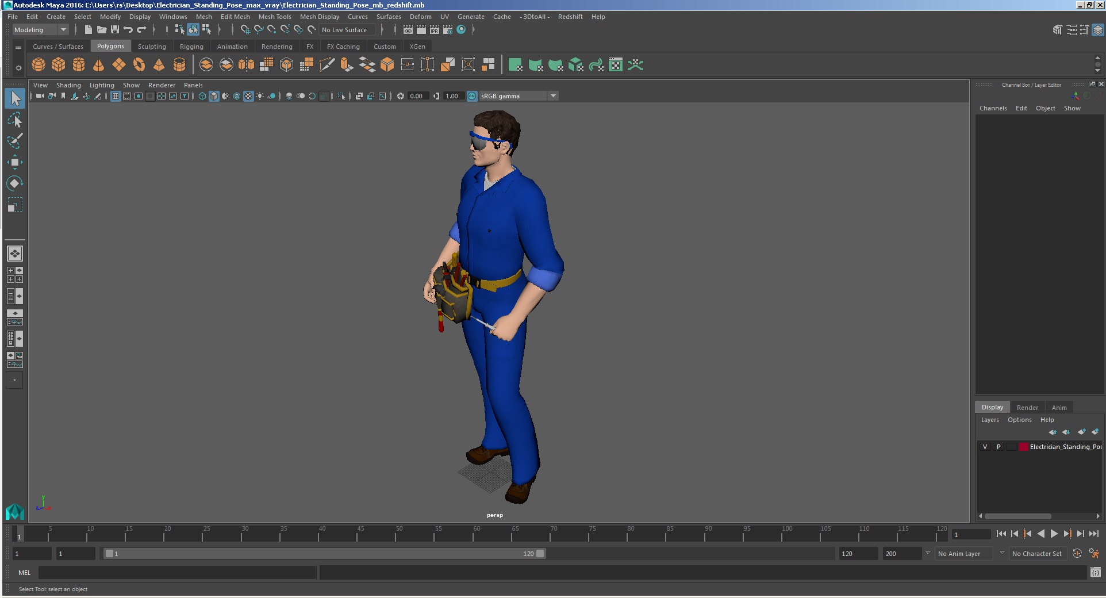Screen dimensions: 1106x598
Task: Open the Channels menu in Channel Box
Action: coord(993,108)
